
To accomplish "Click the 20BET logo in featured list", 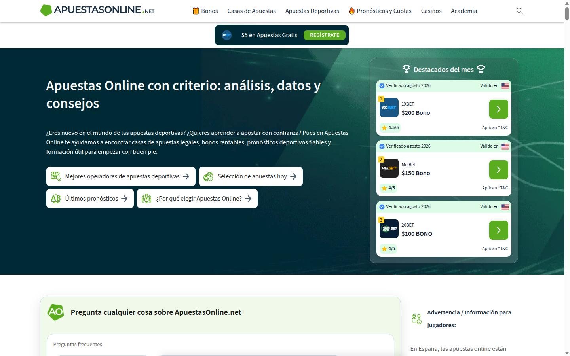I will [x=389, y=229].
